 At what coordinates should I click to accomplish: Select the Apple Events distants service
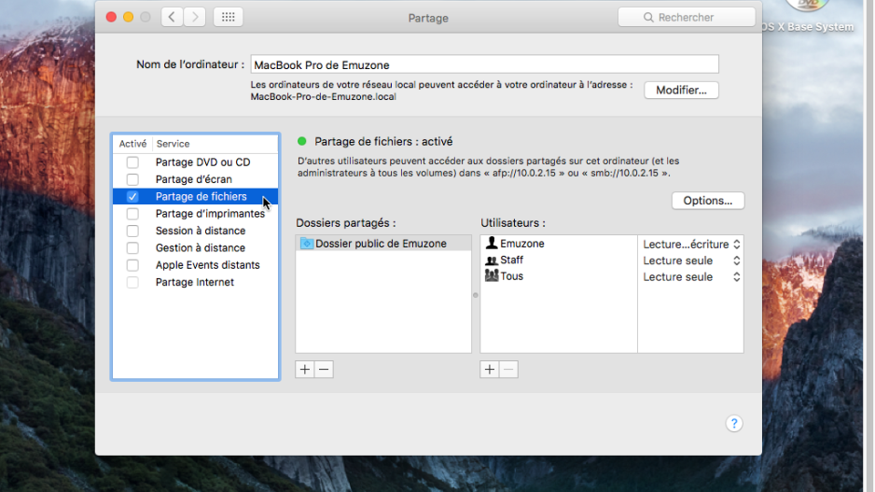[208, 265]
